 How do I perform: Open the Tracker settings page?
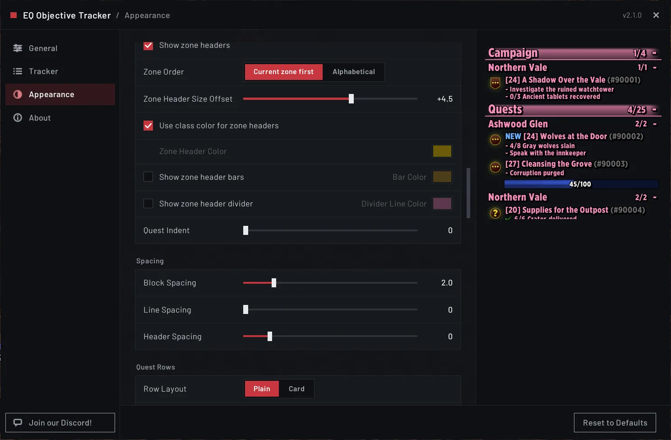tap(60, 71)
